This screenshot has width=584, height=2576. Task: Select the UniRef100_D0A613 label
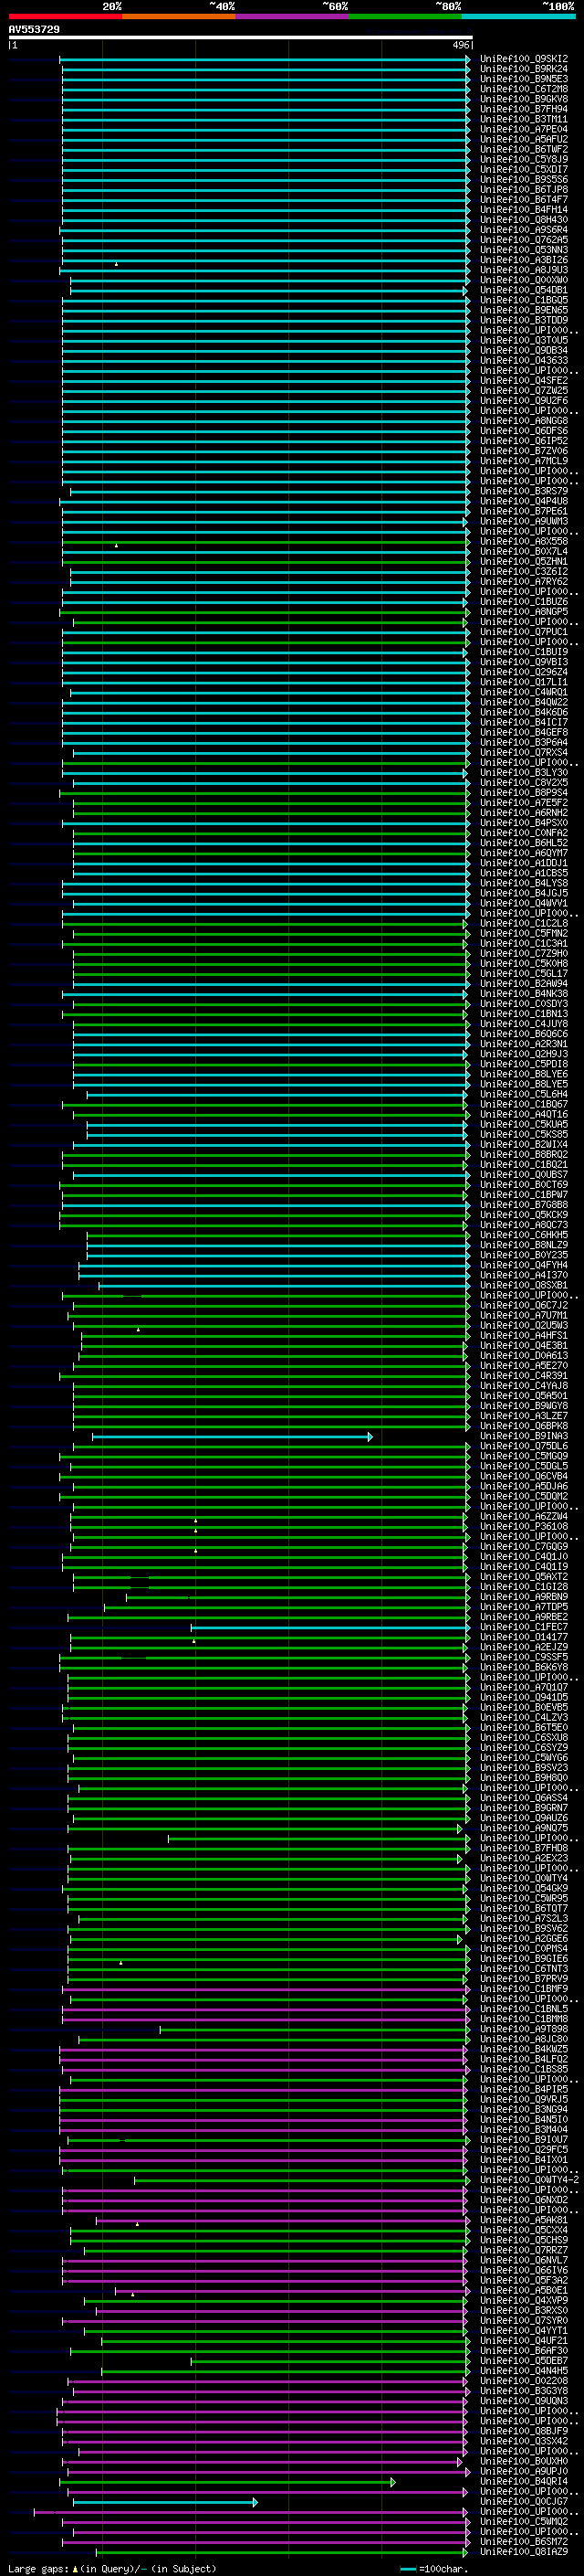[524, 1356]
